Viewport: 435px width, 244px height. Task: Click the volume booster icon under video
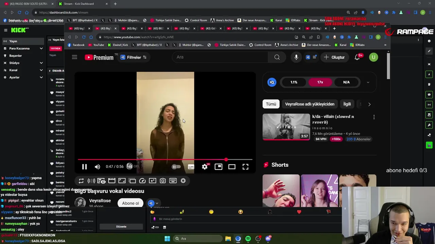click(91, 181)
